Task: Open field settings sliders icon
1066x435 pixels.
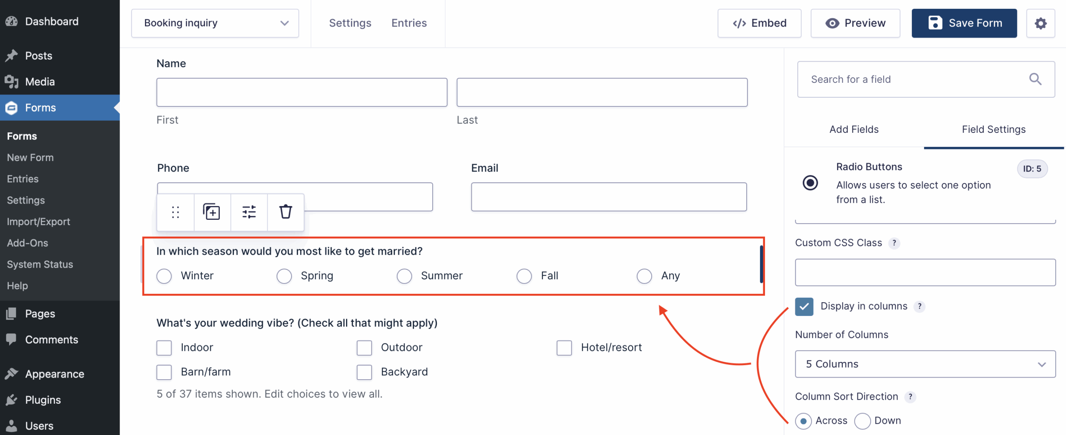Action: (x=249, y=212)
